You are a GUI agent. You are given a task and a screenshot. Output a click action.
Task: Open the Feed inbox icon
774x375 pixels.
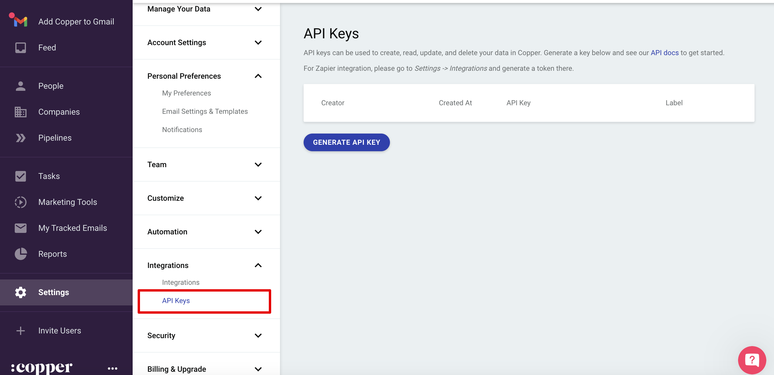pyautogui.click(x=20, y=47)
